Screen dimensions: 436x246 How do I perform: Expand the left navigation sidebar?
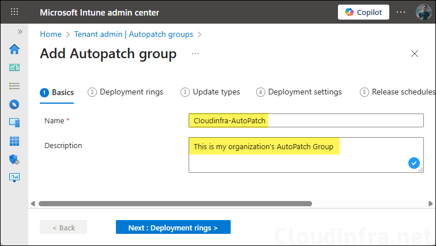[x=20, y=32]
